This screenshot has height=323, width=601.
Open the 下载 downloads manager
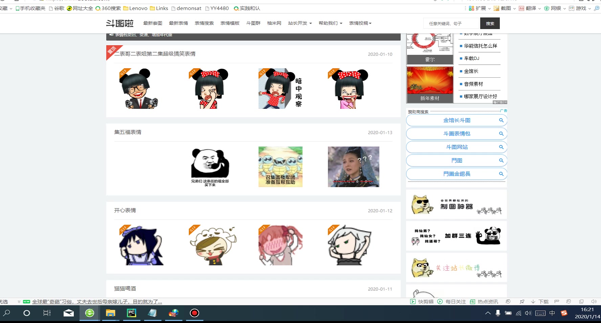coord(540,302)
